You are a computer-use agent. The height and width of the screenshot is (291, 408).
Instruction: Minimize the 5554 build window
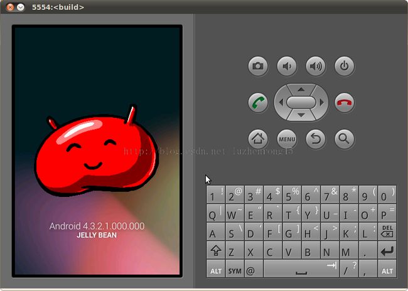[x=21, y=7]
